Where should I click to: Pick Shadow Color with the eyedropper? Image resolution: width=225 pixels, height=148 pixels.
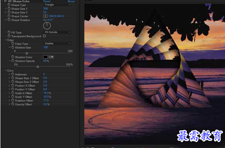(x=51, y=57)
